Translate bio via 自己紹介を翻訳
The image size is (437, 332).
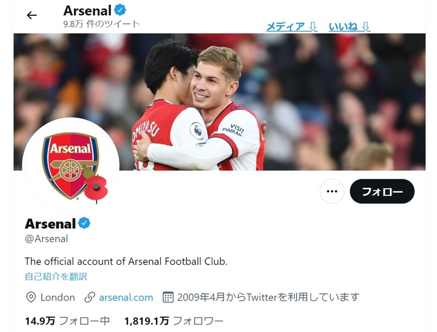(x=56, y=276)
